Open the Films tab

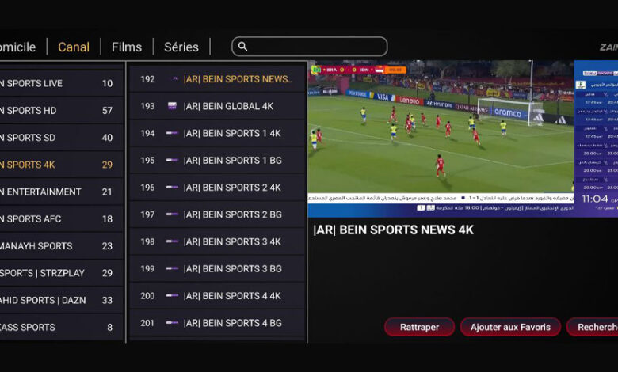[x=127, y=47]
